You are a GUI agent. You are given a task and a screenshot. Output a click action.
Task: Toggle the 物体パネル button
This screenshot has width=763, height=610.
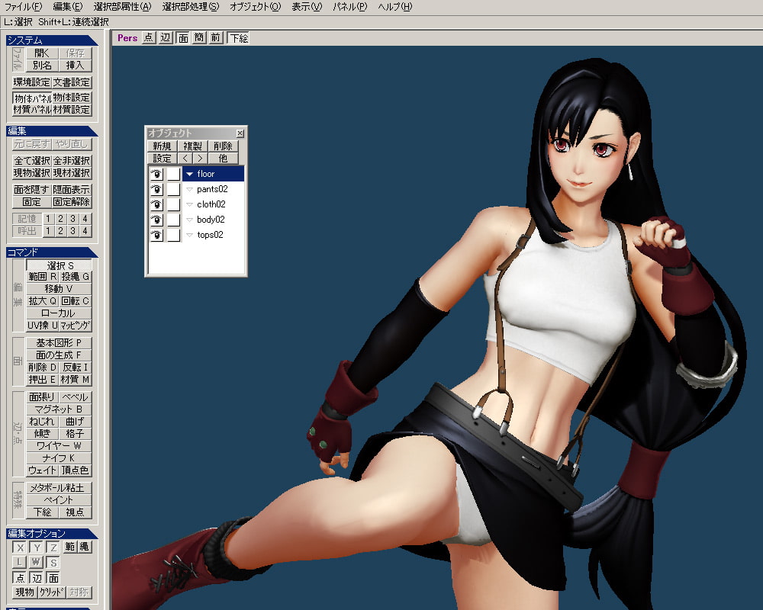click(32, 98)
